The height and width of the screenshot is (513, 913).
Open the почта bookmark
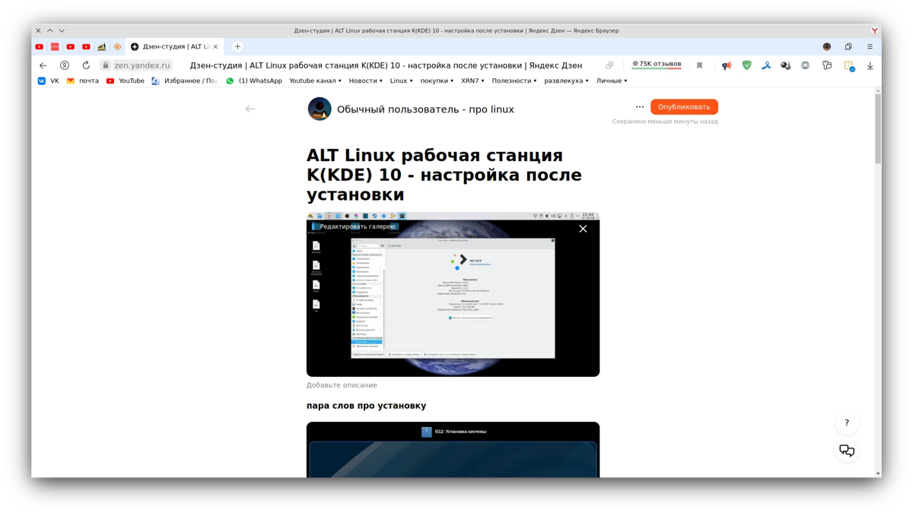82,81
